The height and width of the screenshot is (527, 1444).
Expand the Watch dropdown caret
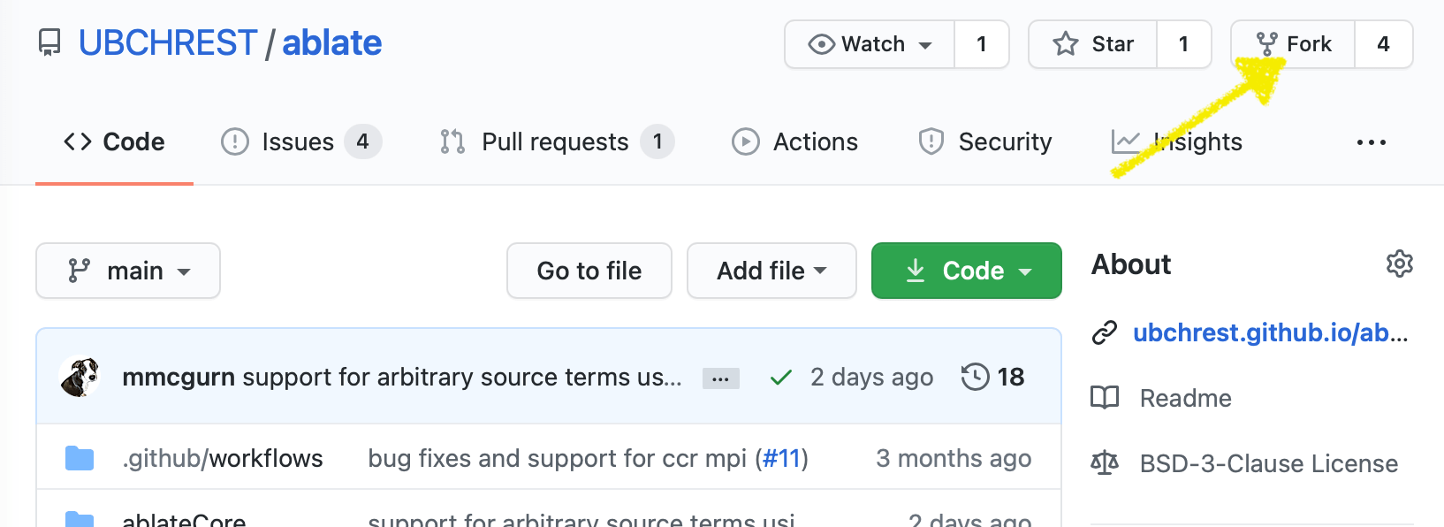[x=925, y=45]
